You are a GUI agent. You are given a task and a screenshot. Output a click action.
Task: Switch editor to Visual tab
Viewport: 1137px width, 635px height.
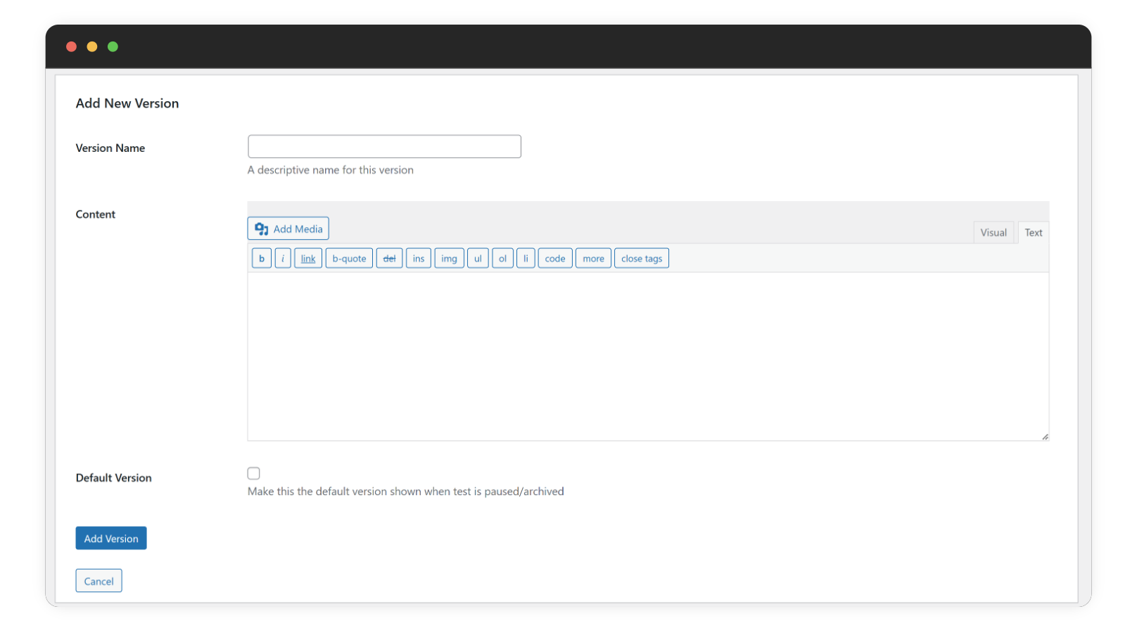point(993,233)
